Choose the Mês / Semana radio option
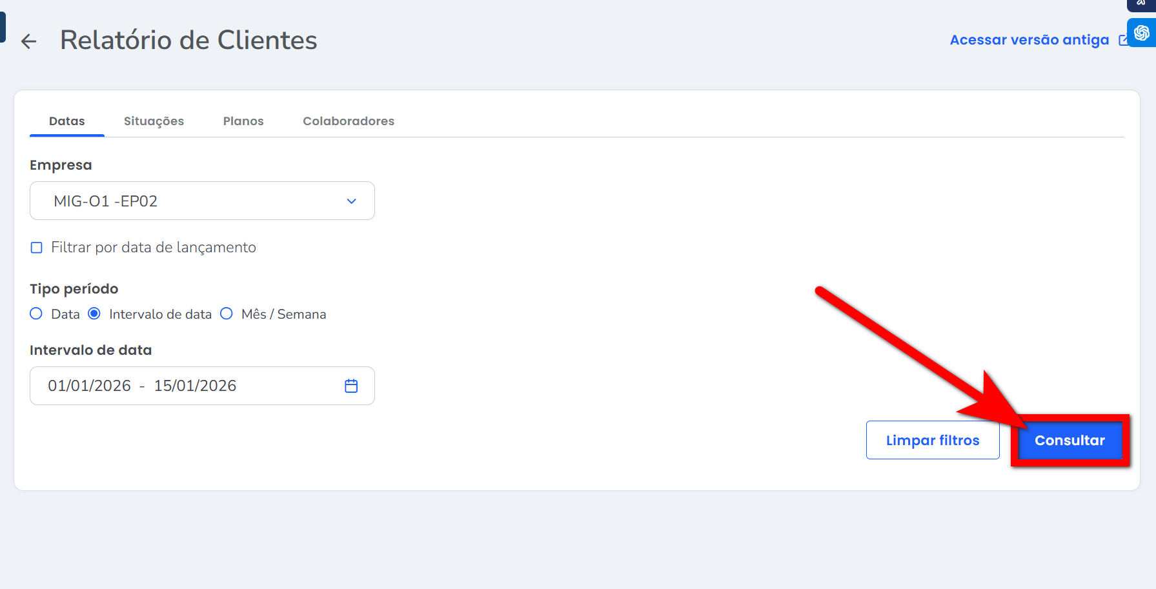Screen dimensions: 1156x589 pyautogui.click(x=227, y=314)
